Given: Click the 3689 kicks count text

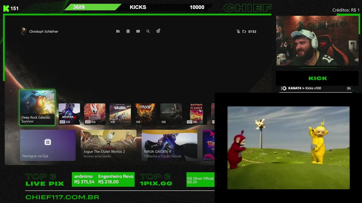Looking at the screenshot, I should pos(79,7).
